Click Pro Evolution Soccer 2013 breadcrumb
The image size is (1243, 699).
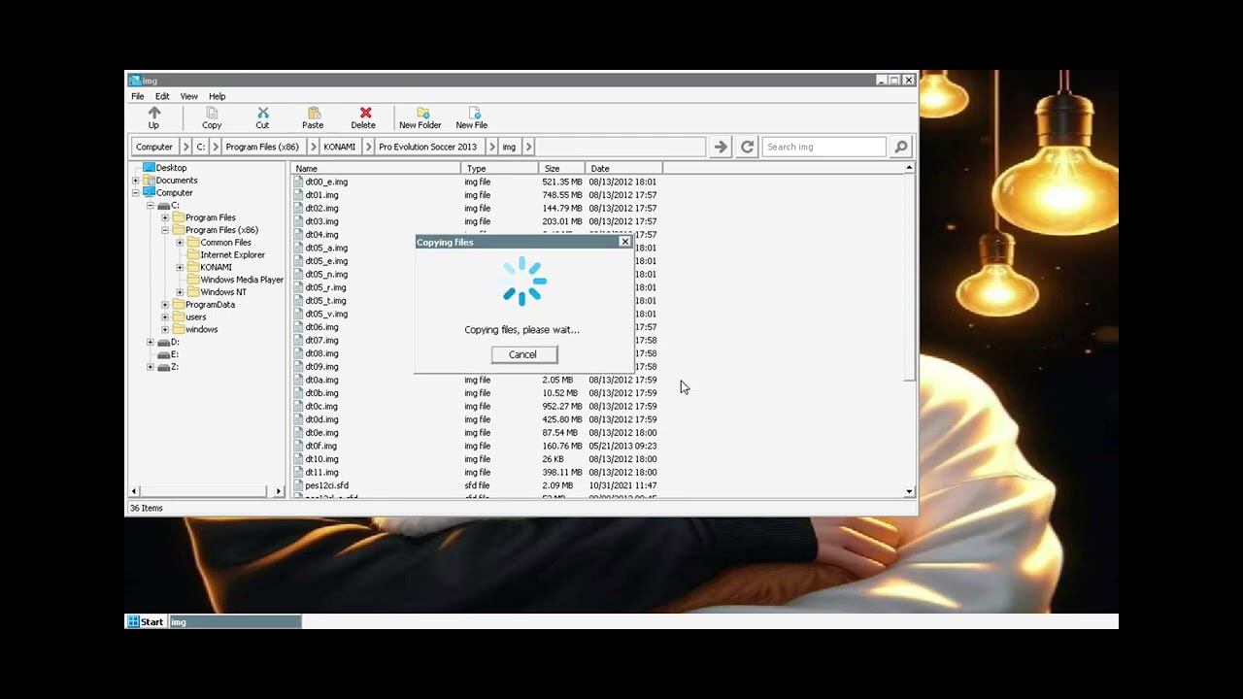(x=427, y=147)
